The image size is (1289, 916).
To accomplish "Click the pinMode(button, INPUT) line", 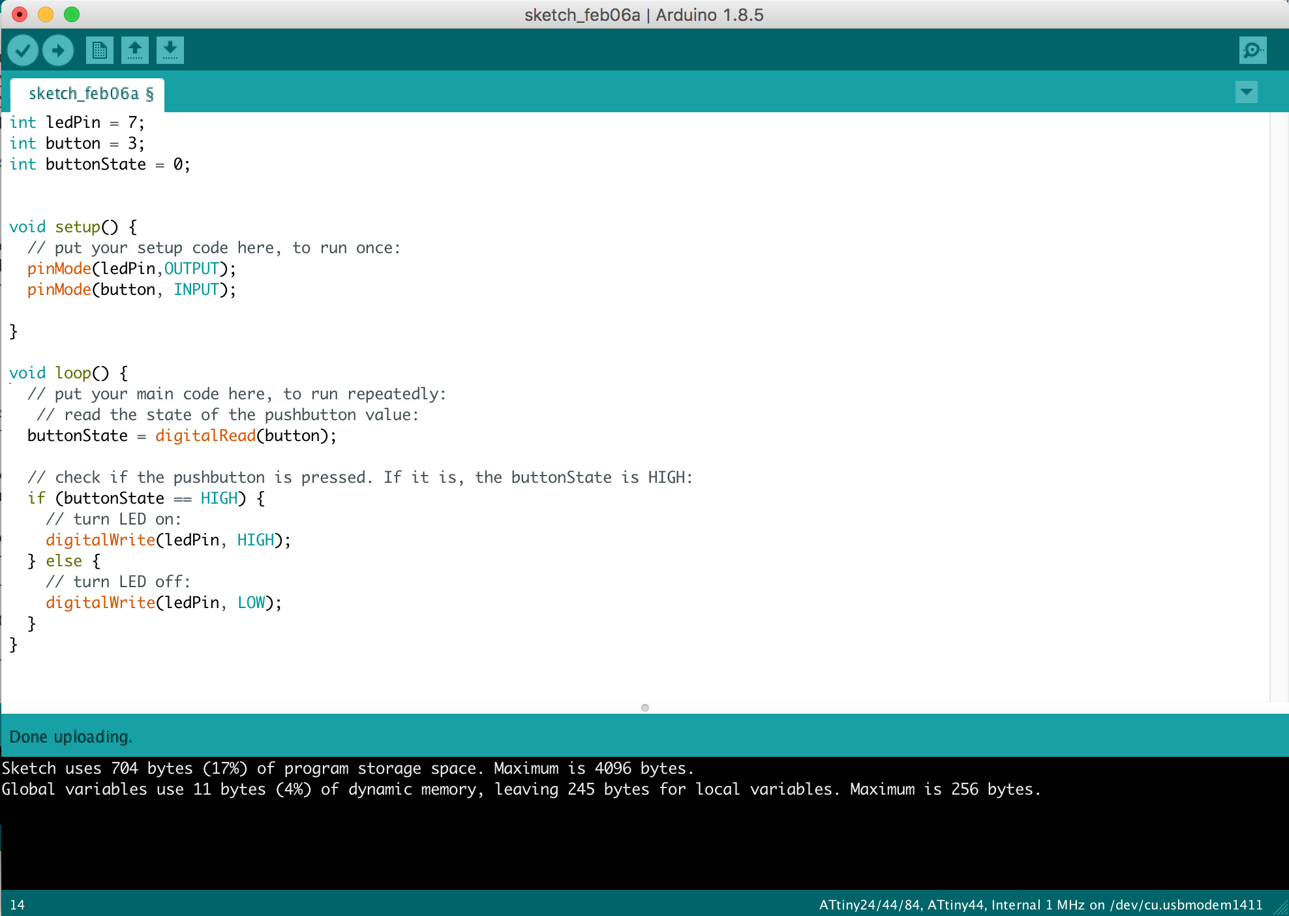I will [131, 290].
